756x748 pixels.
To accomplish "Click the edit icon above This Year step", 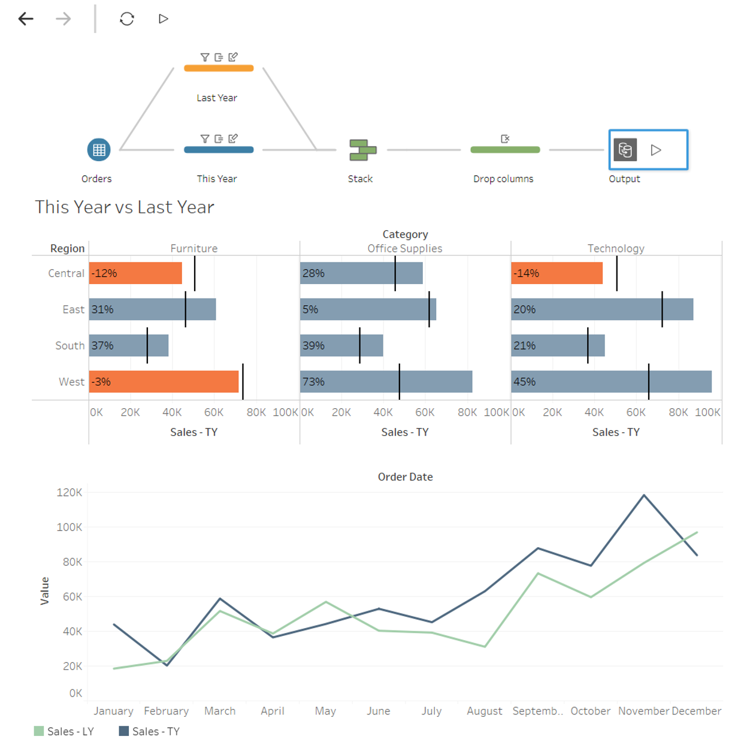I will [x=233, y=138].
